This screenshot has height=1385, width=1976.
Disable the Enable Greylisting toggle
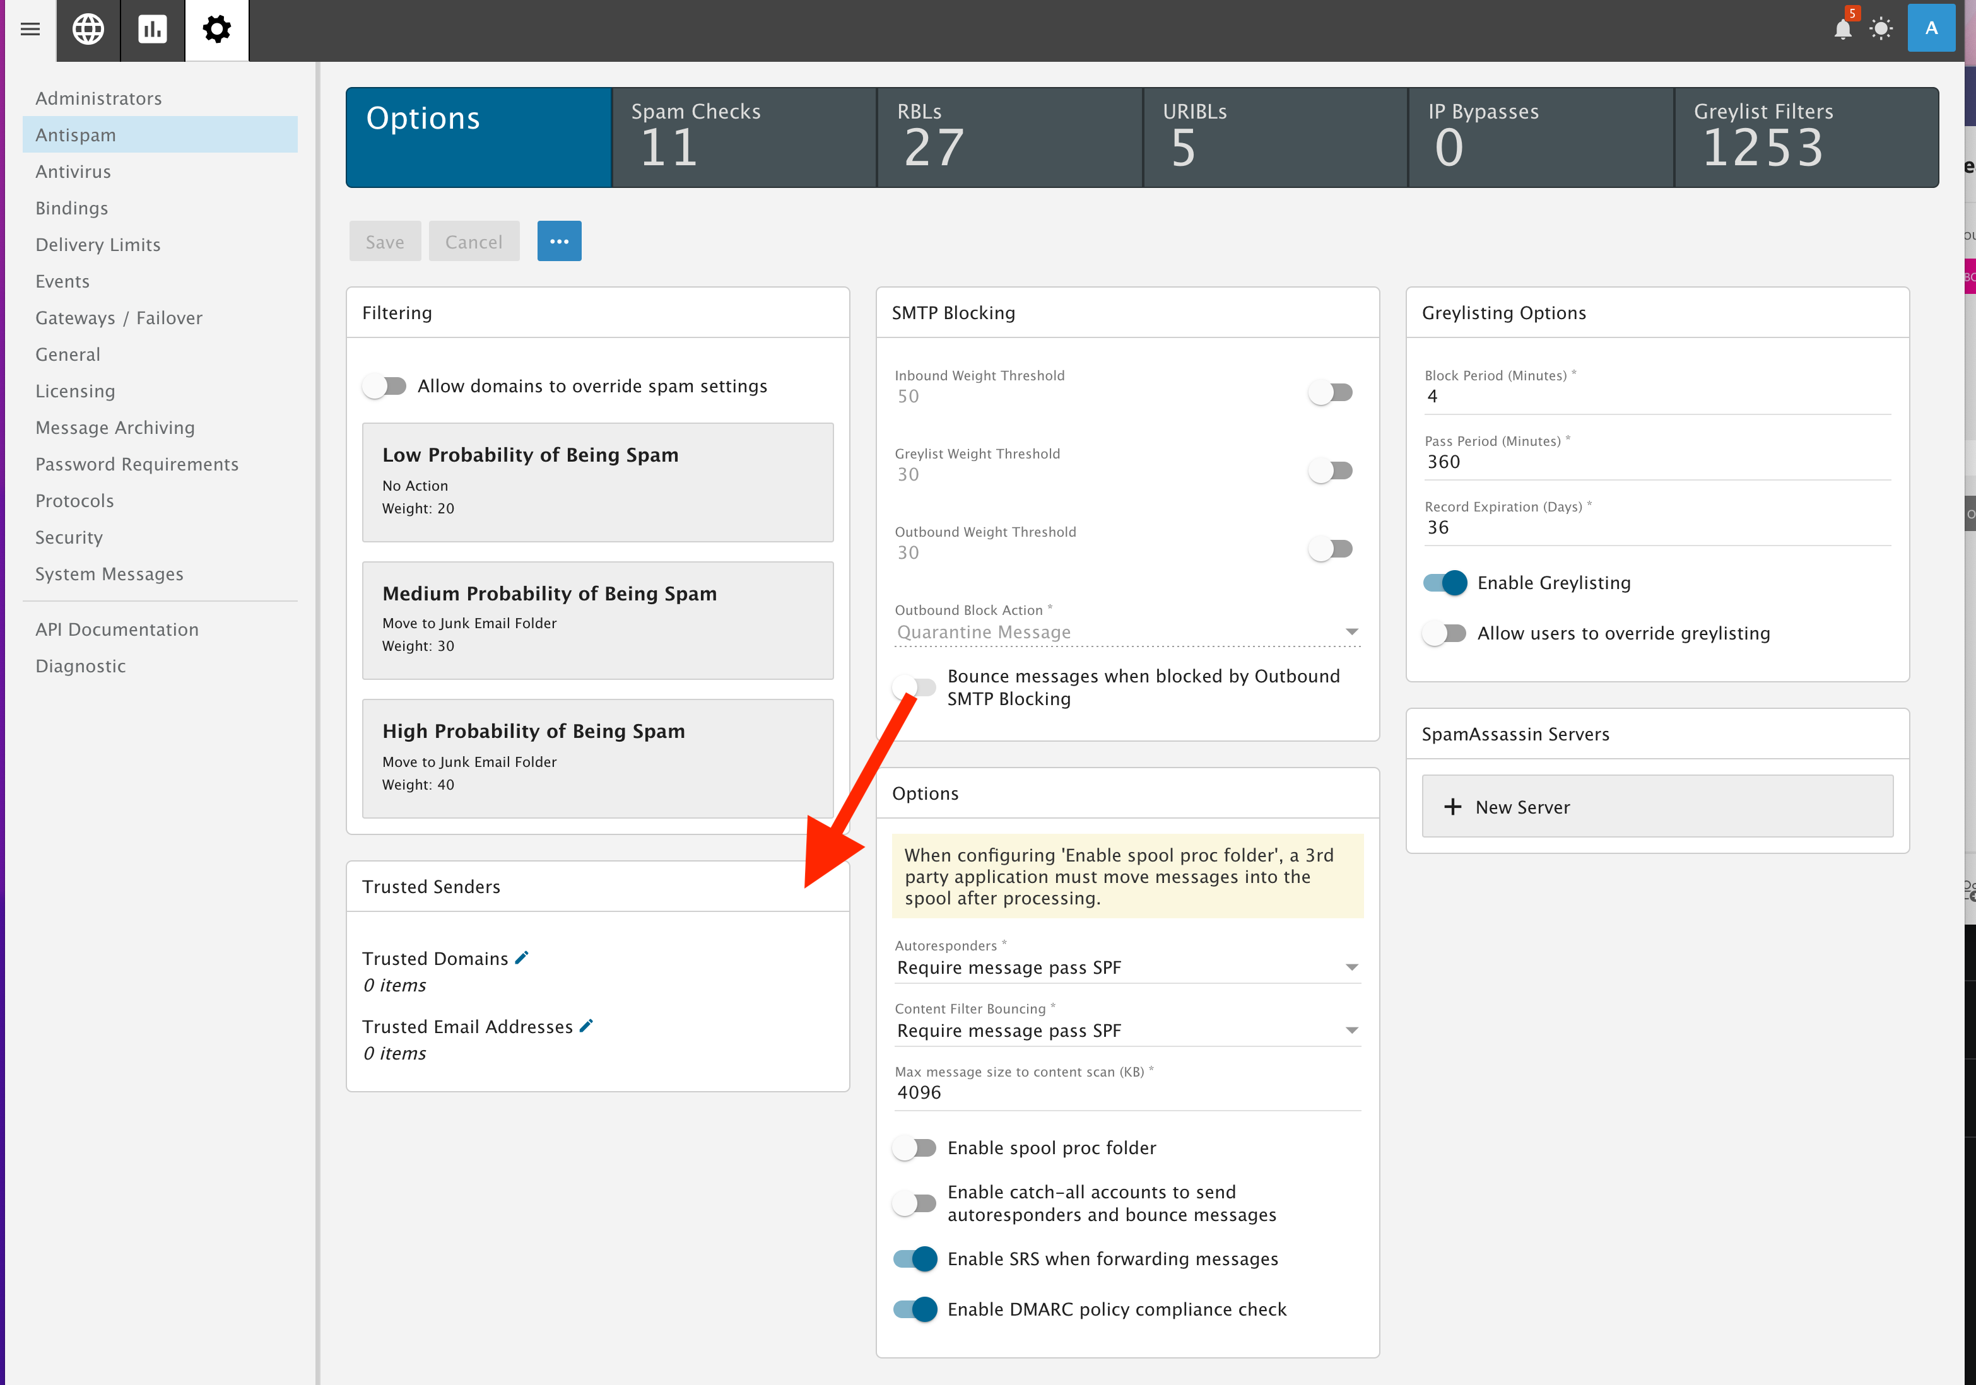[1445, 582]
